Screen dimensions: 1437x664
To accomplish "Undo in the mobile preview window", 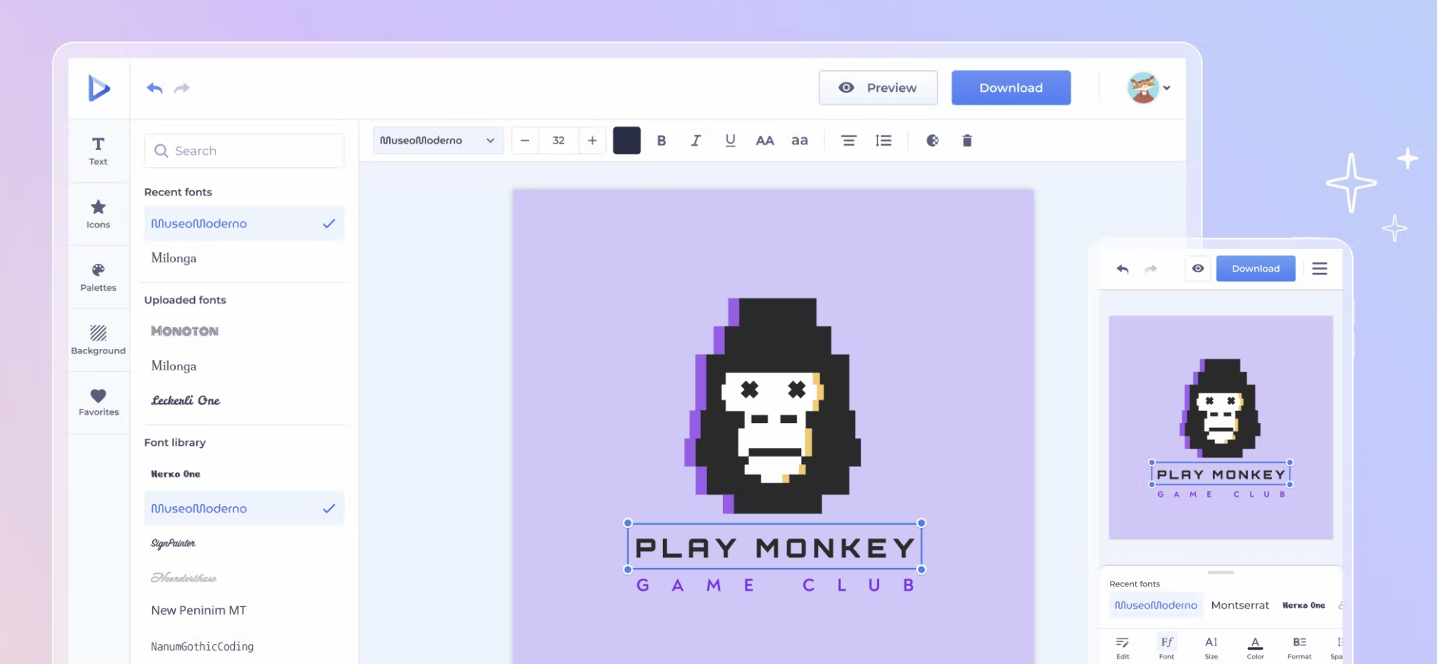I will (x=1123, y=269).
